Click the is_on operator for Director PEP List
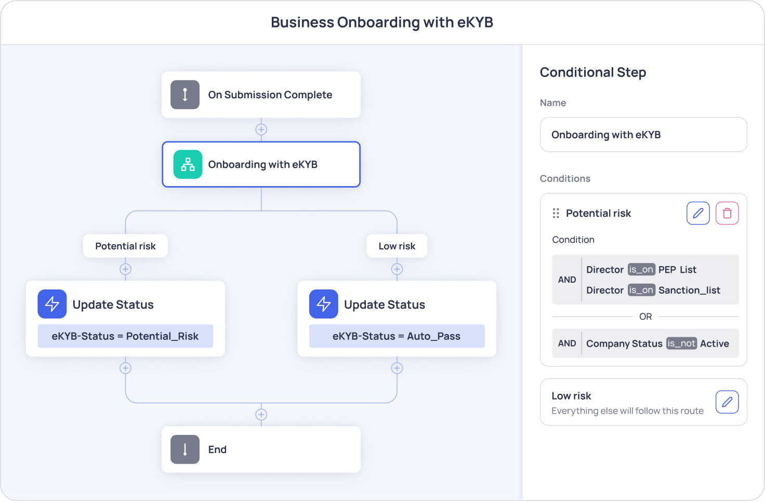The image size is (765, 502). coord(641,270)
